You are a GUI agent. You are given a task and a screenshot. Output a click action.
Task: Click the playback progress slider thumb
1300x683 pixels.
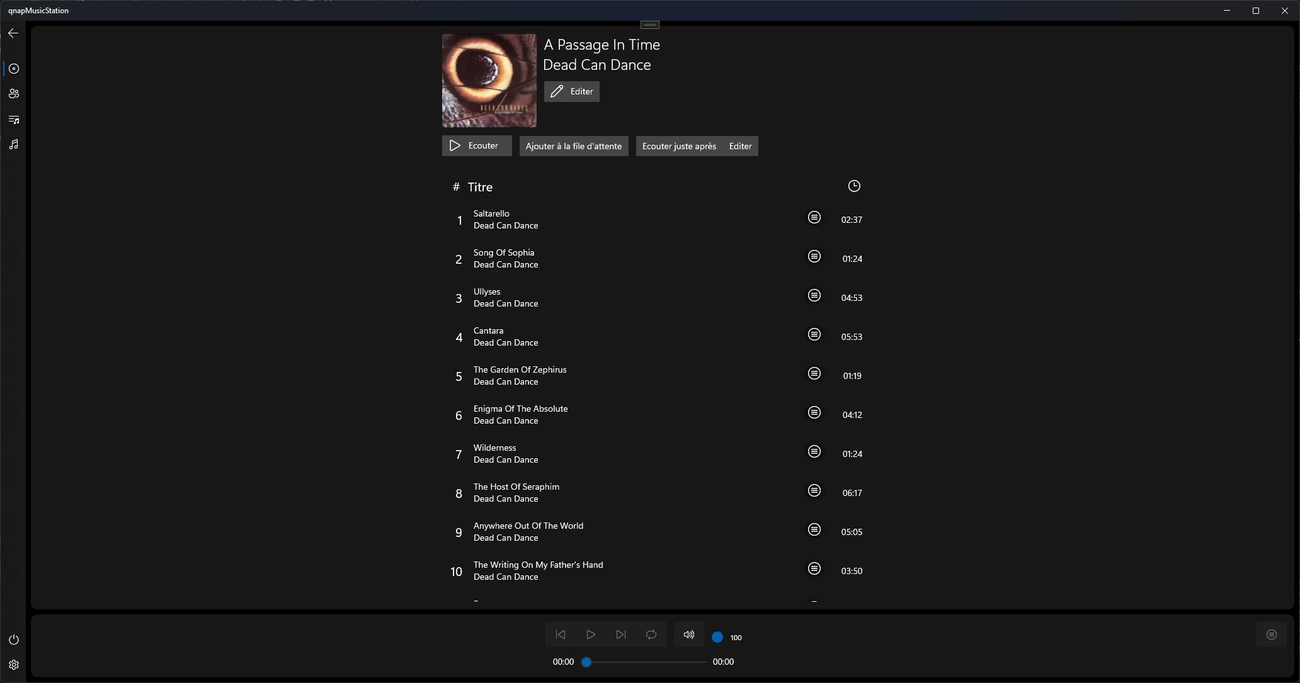click(586, 662)
